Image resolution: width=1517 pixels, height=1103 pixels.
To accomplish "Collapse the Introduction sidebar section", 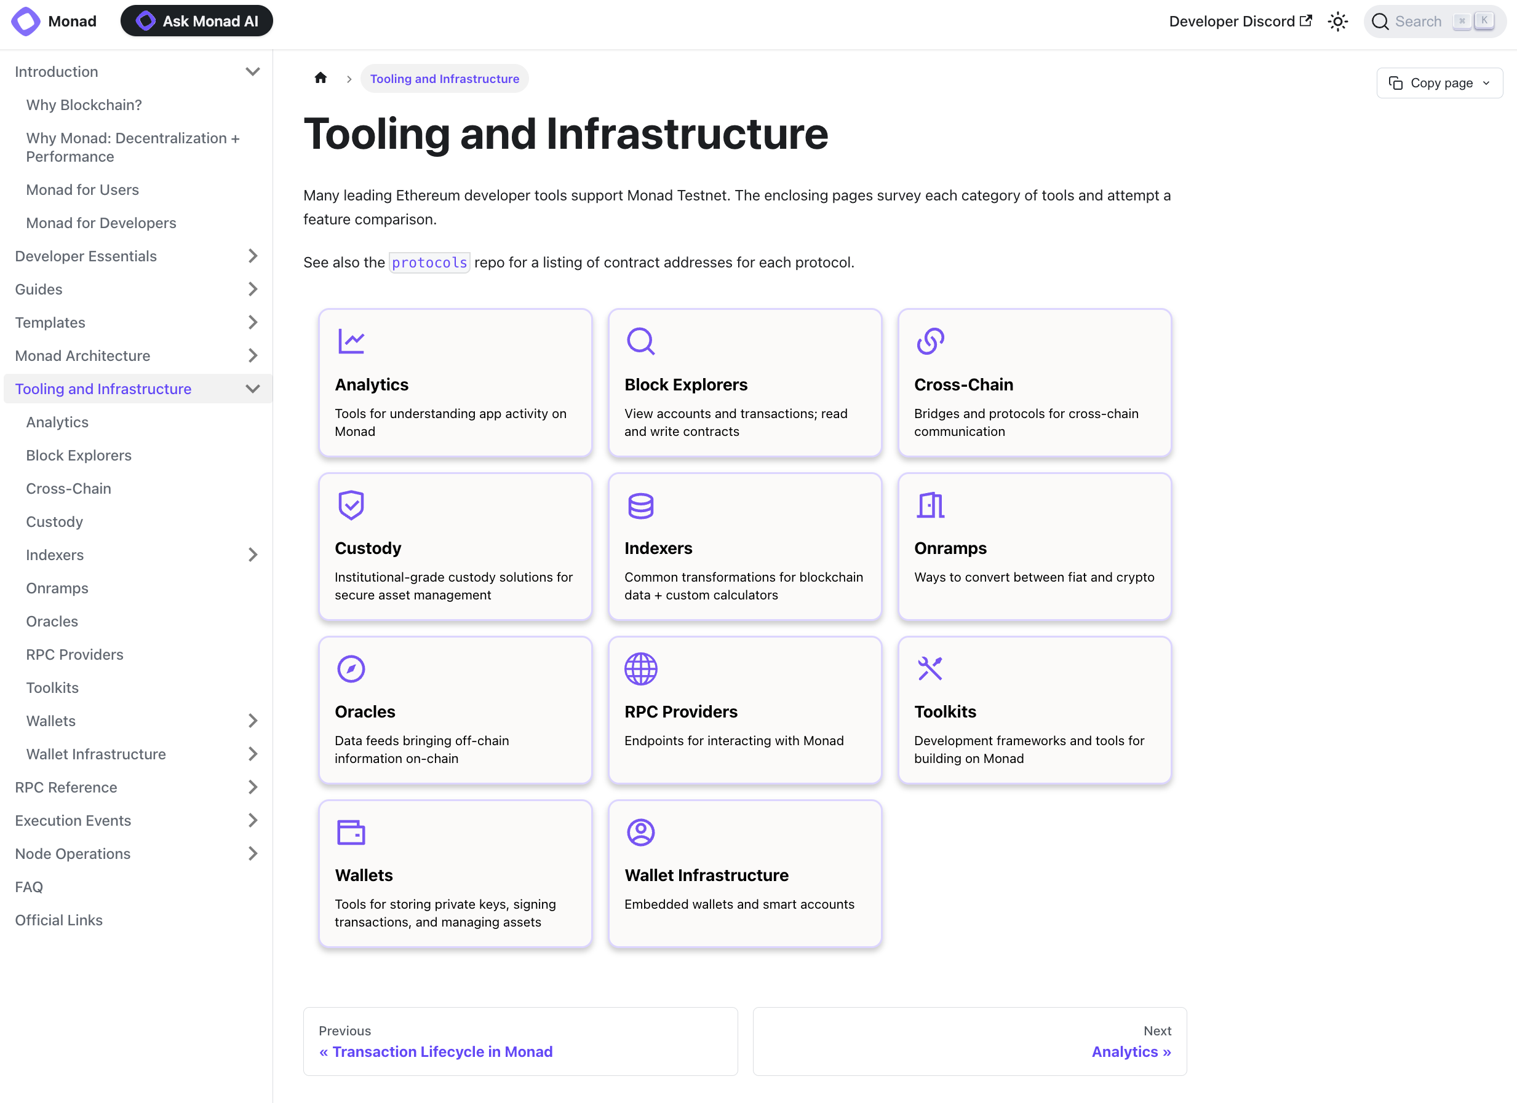I will (252, 71).
